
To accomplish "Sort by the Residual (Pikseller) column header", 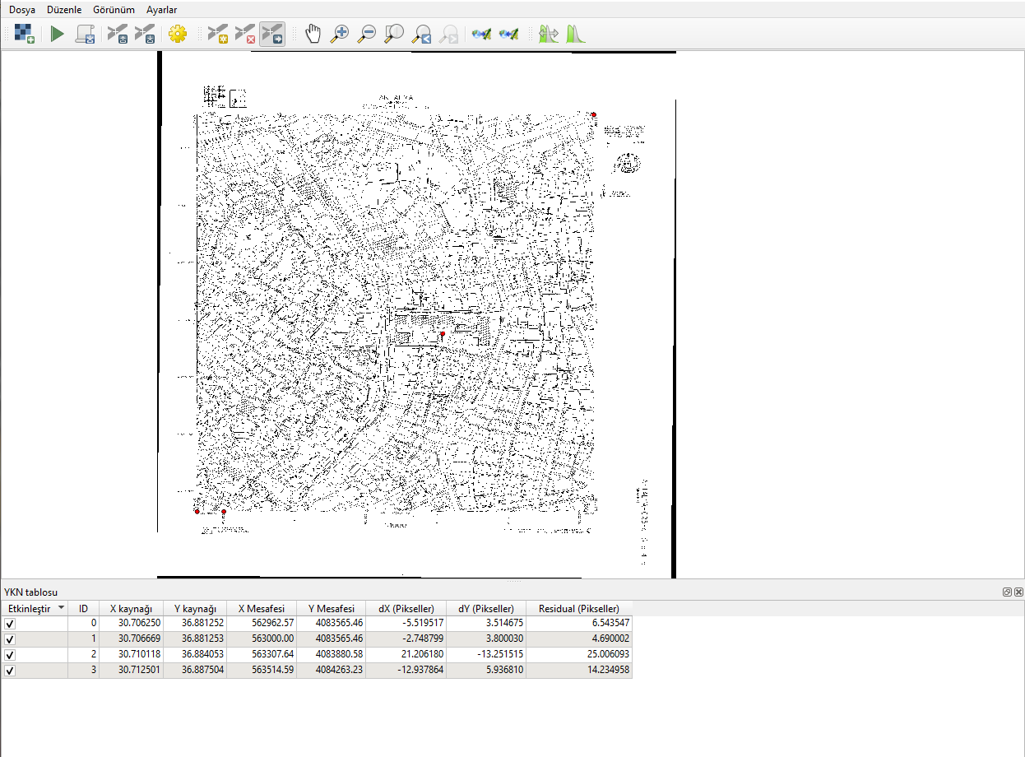I will point(579,609).
